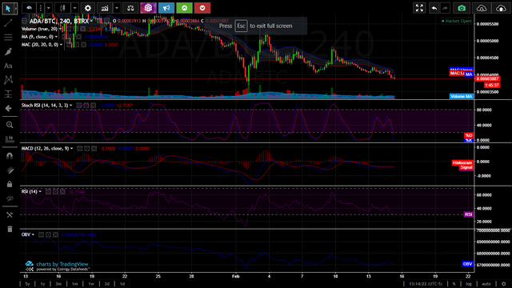The height and width of the screenshot is (288, 512).
Task: Set chart range to 1m
Action: point(74,284)
